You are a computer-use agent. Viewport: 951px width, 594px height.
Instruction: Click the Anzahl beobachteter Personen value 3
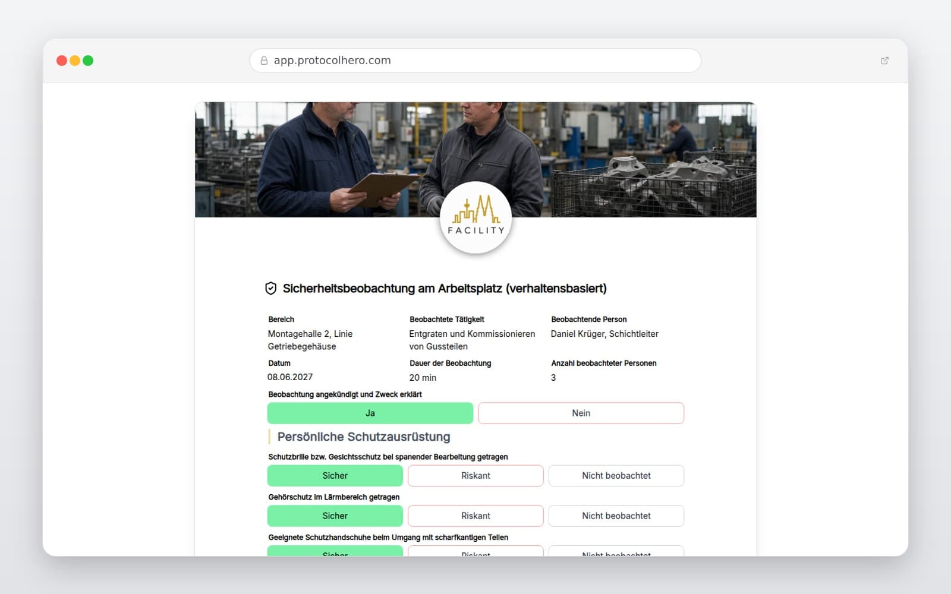[553, 378]
